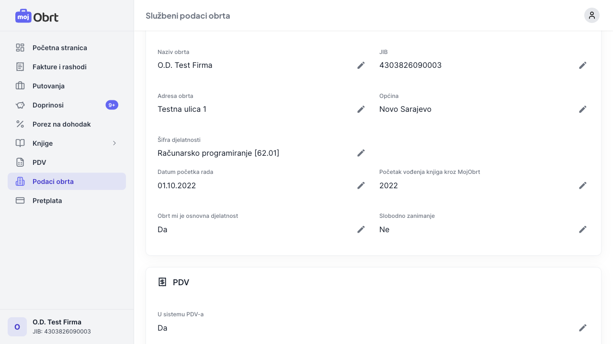Edit Obrt mi je osnovna djelatnost
This screenshot has width=613, height=344.
[x=361, y=229]
